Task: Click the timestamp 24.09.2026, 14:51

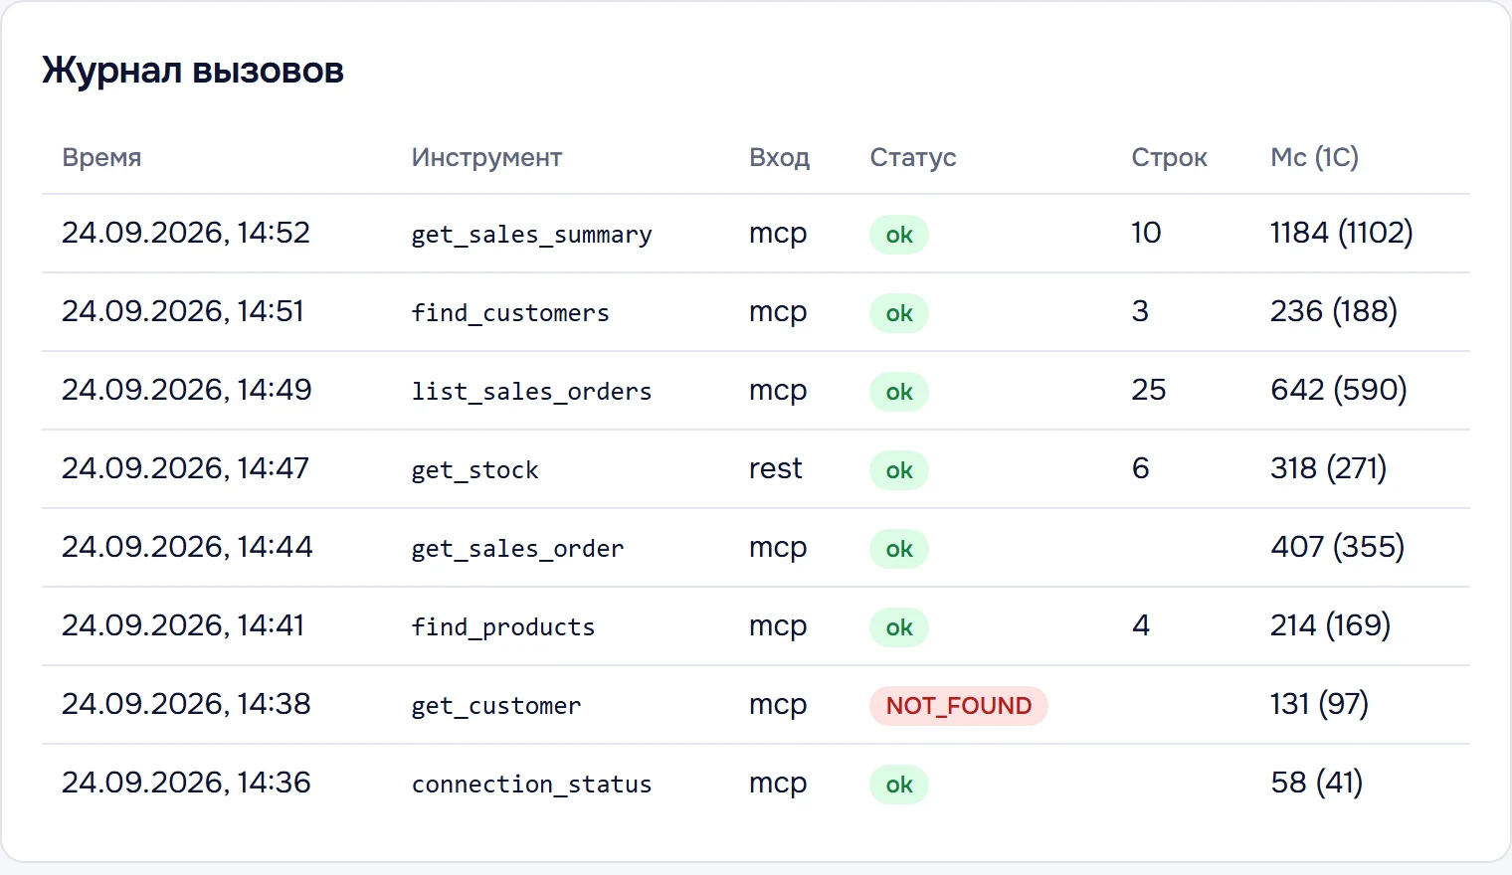Action: click(x=183, y=311)
